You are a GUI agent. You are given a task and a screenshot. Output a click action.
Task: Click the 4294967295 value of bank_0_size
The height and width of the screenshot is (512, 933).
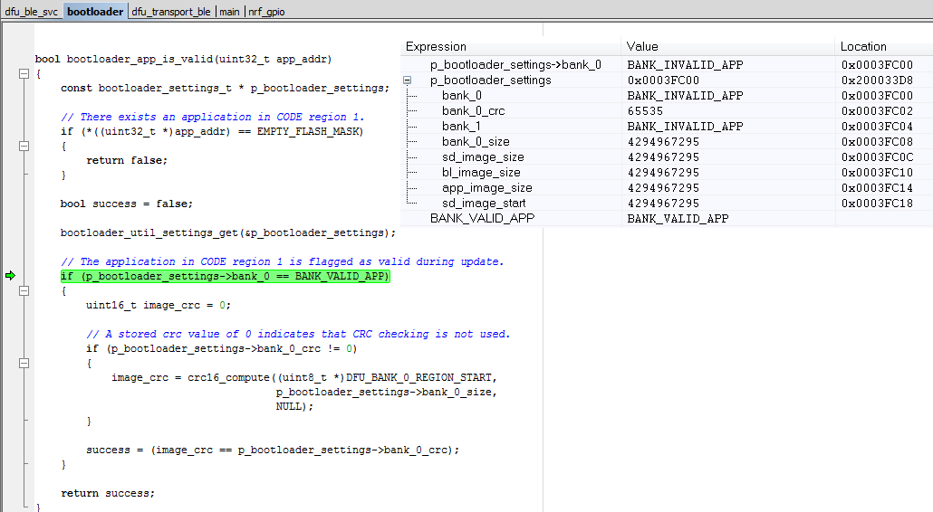pyautogui.click(x=663, y=142)
